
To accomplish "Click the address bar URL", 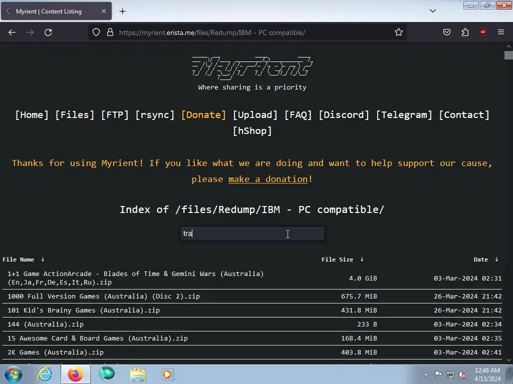I will 212,32.
